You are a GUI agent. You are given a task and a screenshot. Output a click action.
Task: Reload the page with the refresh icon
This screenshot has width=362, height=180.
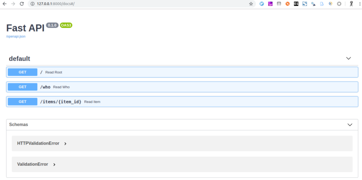coord(22,4)
